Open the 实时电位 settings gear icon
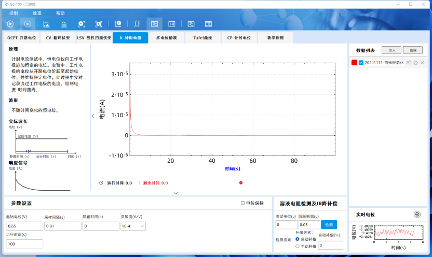Screen dimensions: 432x257 [x=416, y=215]
